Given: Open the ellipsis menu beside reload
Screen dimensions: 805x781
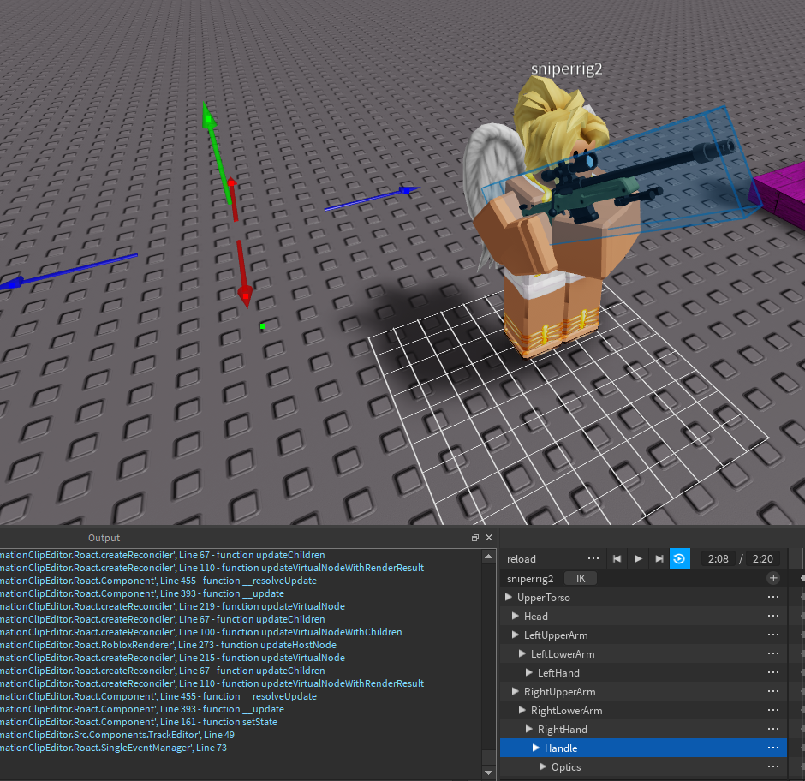Looking at the screenshot, I should (x=593, y=558).
